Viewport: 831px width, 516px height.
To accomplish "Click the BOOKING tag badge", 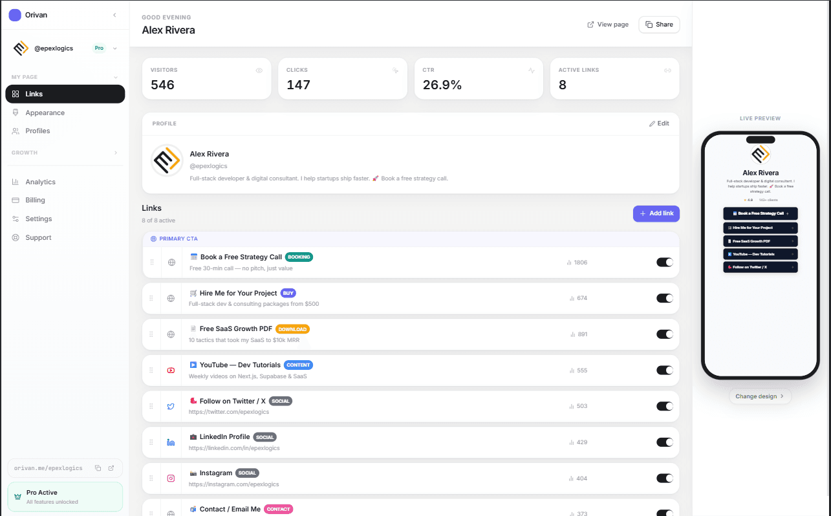I will (299, 257).
